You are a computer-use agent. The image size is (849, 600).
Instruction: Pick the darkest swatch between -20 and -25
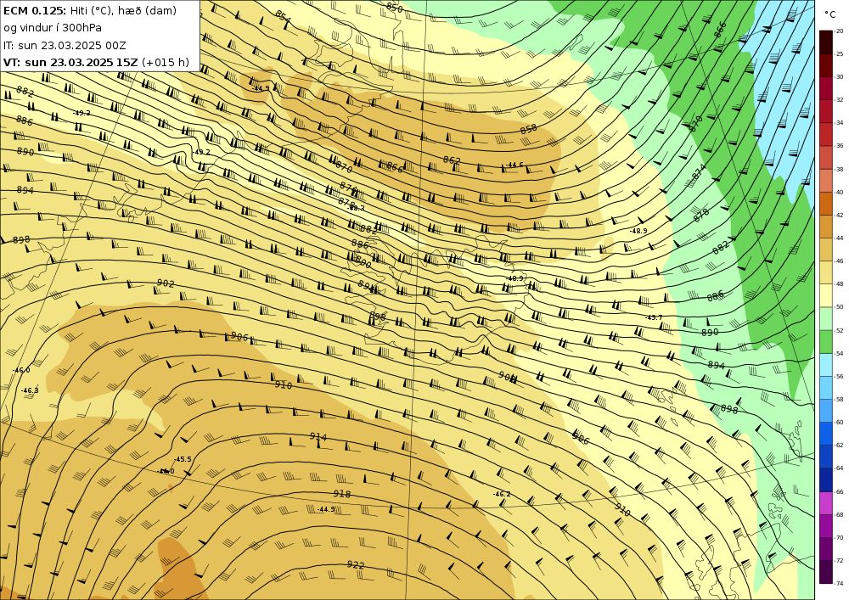click(x=826, y=42)
